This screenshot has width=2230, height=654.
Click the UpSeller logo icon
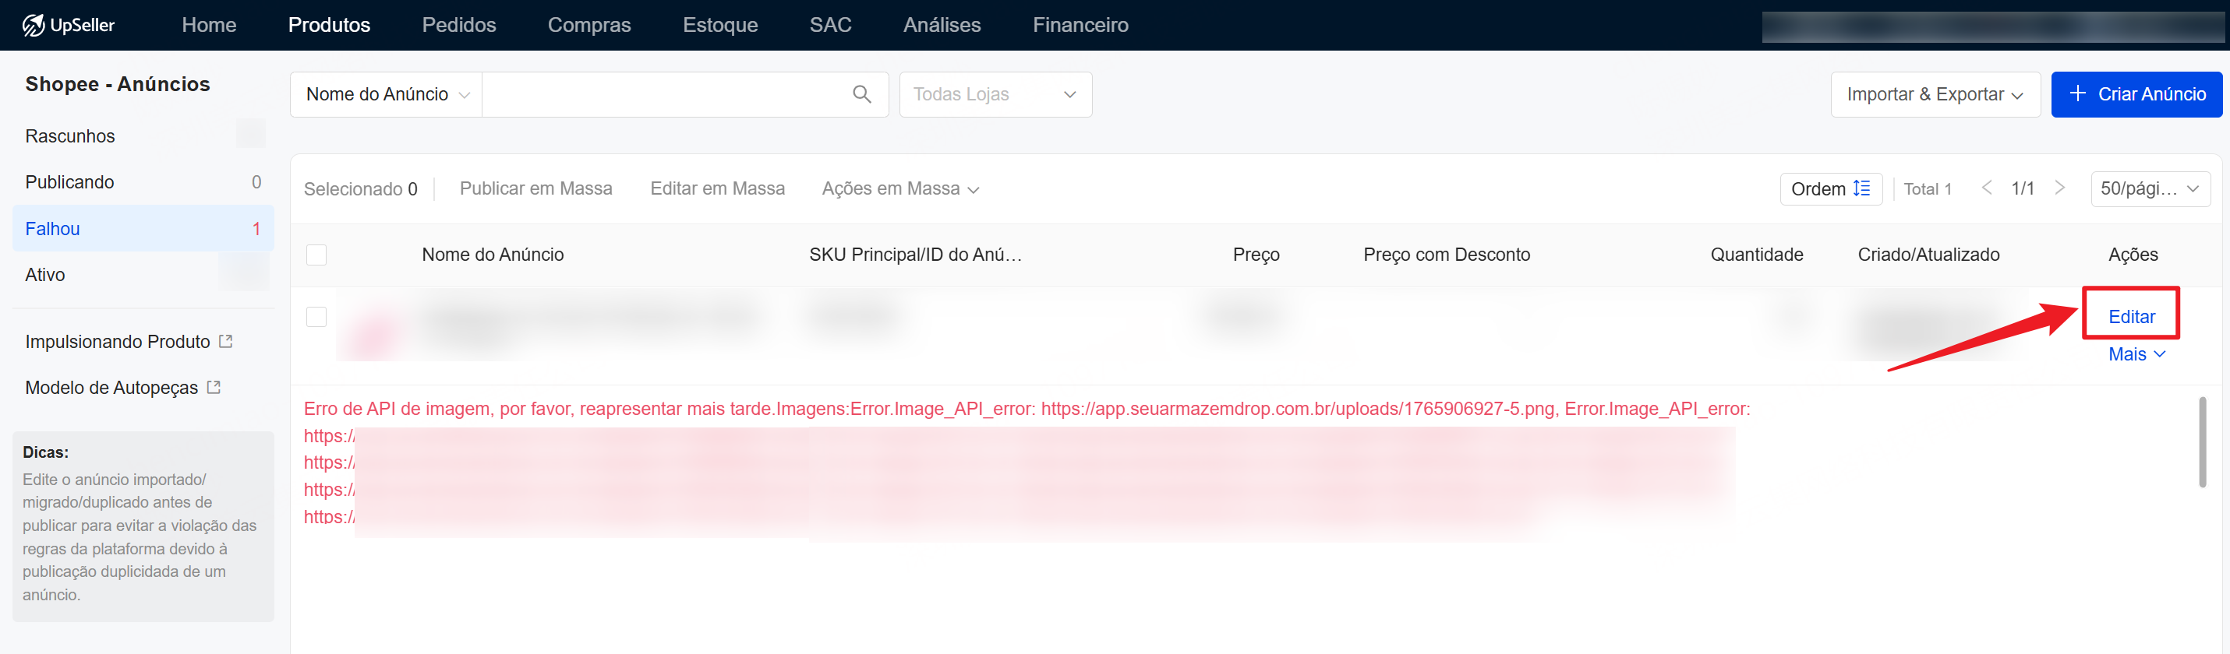[x=33, y=25]
